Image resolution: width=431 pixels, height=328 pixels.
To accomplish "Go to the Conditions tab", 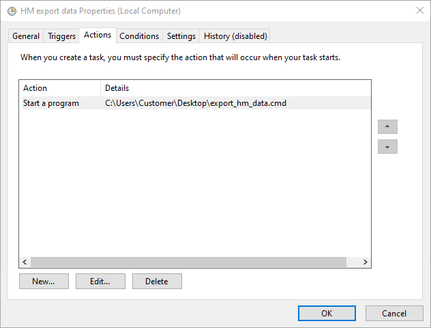I will pos(139,36).
